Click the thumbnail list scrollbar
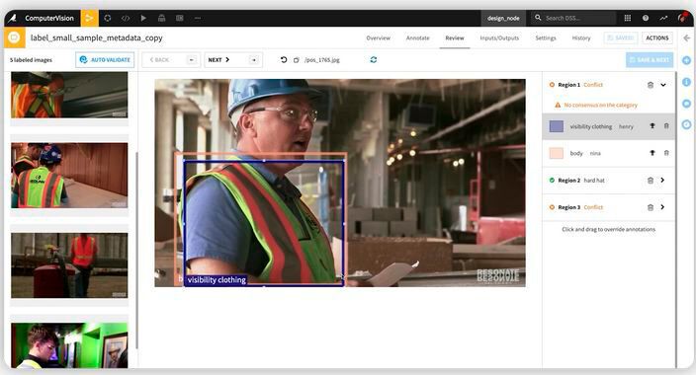696x375 pixels. [136, 251]
